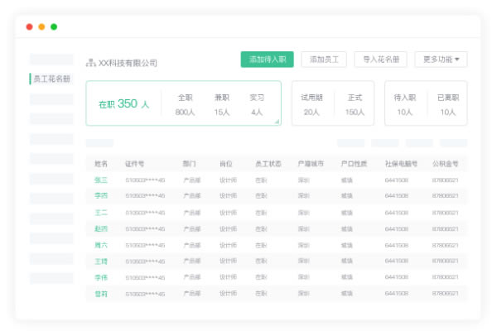
Task: Filter by 实习 4人
Action: [257, 105]
